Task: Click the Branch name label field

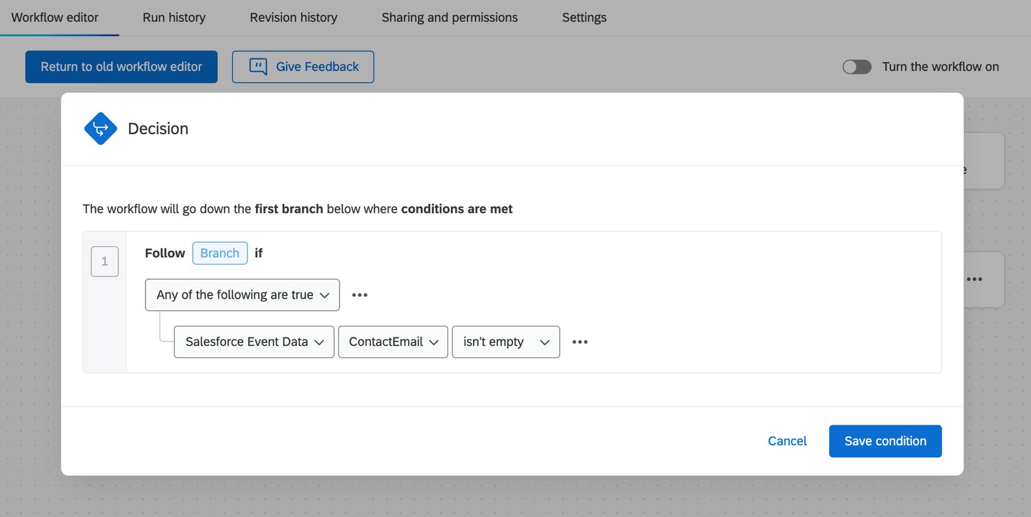Action: tap(220, 253)
